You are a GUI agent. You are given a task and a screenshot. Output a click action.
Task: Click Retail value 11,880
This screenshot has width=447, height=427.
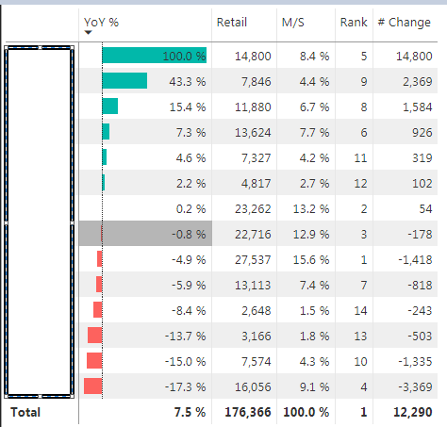253,107
